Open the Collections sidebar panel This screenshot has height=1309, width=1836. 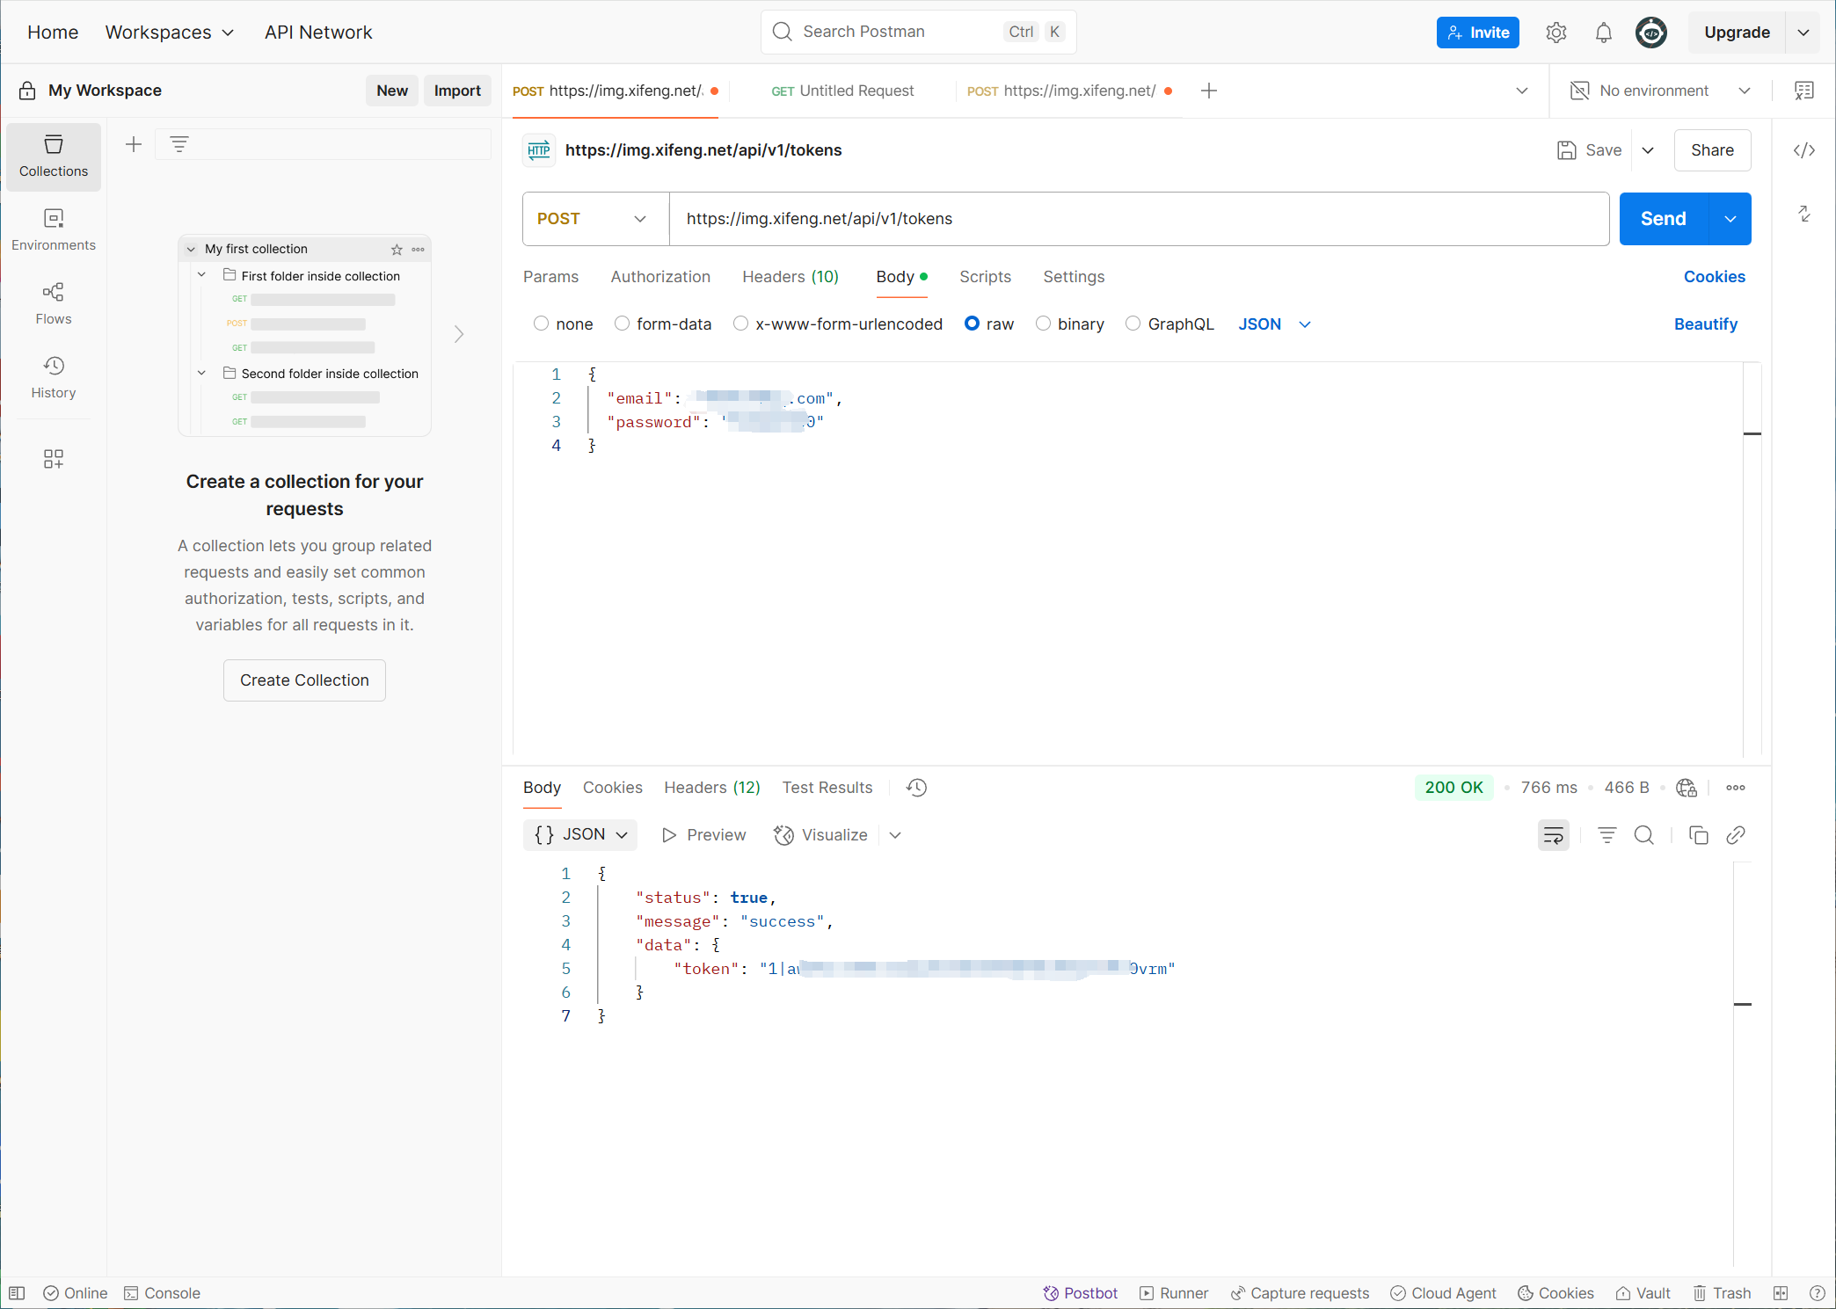pos(53,156)
